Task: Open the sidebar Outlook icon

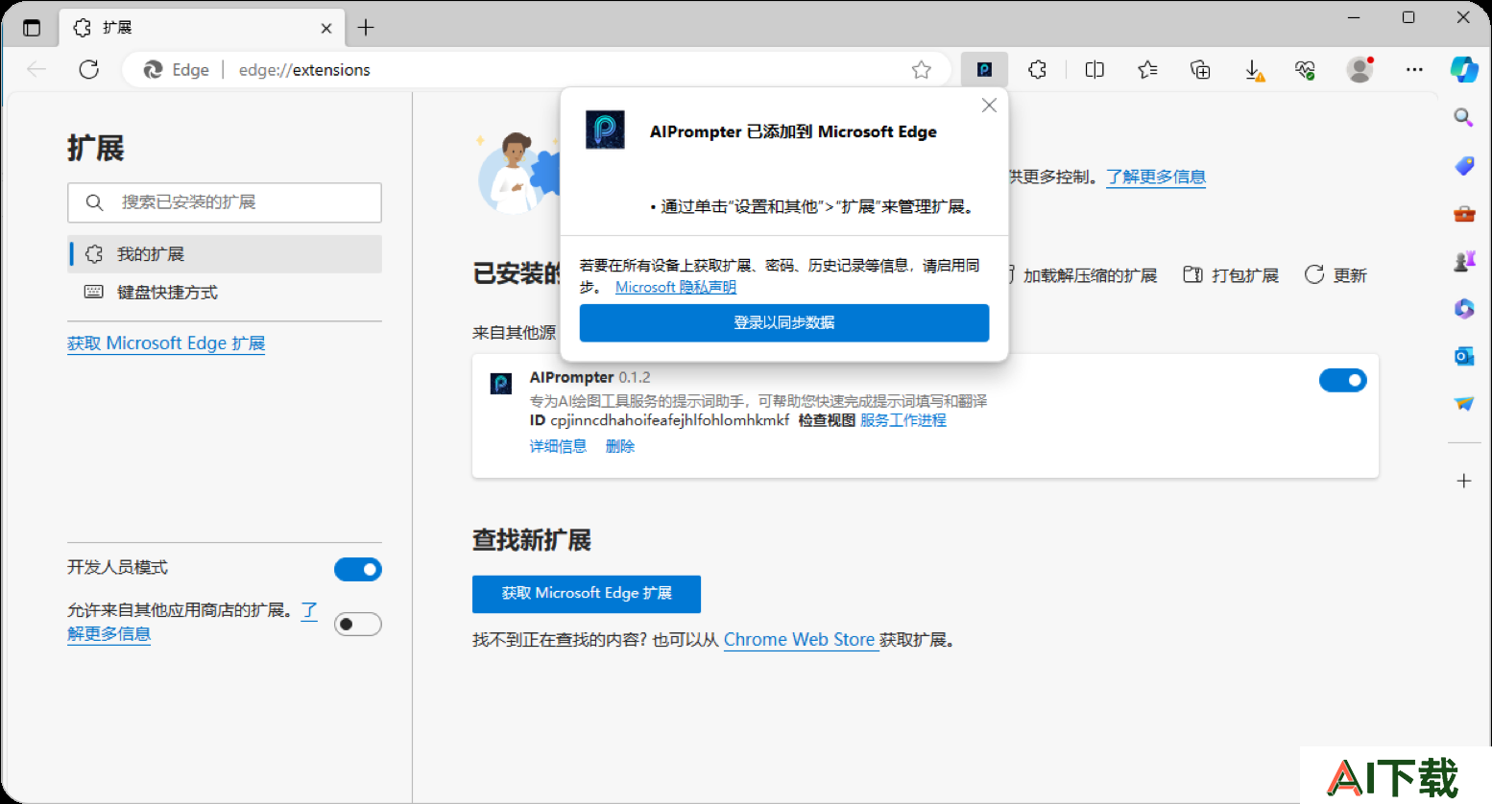Action: [1463, 356]
